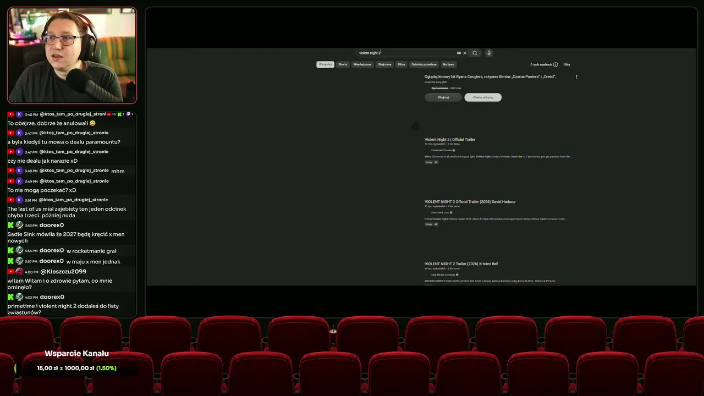Click the info icon beside 'O tych wynikach'
The width and height of the screenshot is (704, 396).
point(555,64)
